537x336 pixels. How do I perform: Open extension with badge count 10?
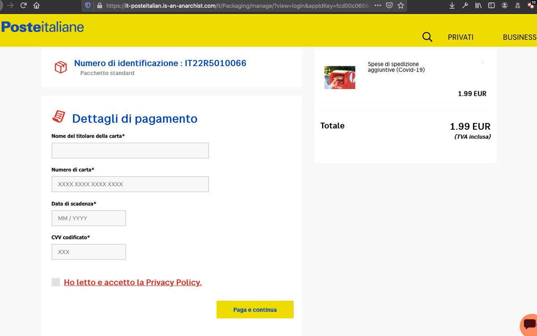click(532, 5)
